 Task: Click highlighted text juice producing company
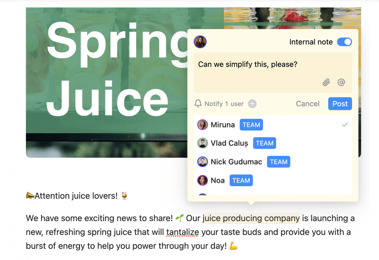tap(251, 218)
